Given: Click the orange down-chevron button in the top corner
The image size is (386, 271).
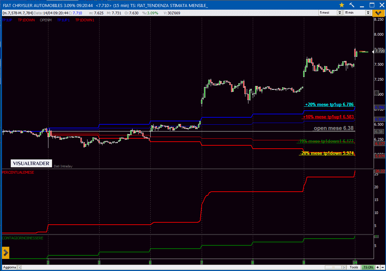Looking at the screenshot, I should pyautogui.click(x=378, y=13).
